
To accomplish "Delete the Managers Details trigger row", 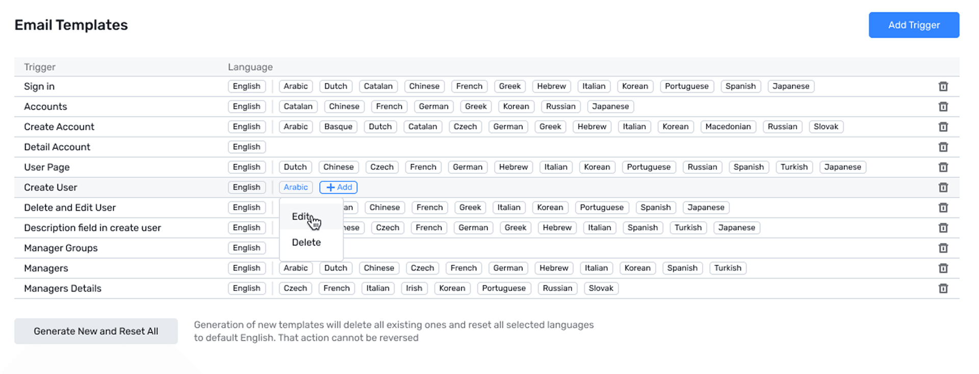I will click(x=943, y=288).
